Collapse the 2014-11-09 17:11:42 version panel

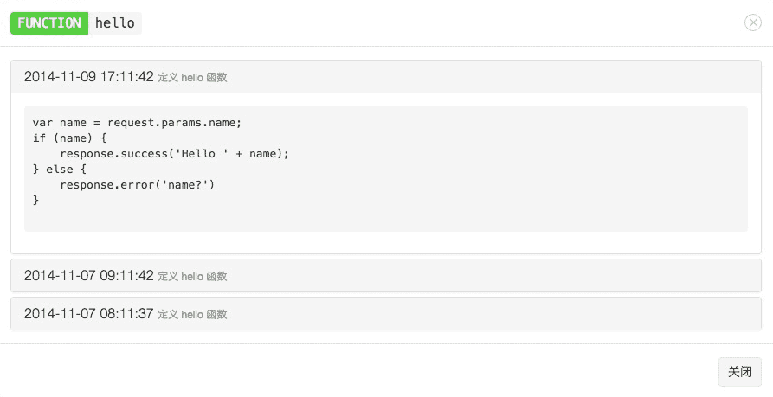pyautogui.click(x=89, y=77)
